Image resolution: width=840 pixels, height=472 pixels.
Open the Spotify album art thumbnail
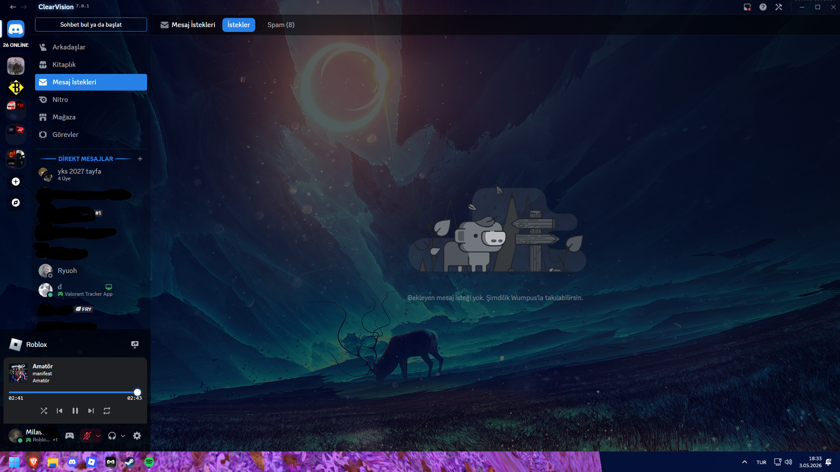pyautogui.click(x=18, y=373)
